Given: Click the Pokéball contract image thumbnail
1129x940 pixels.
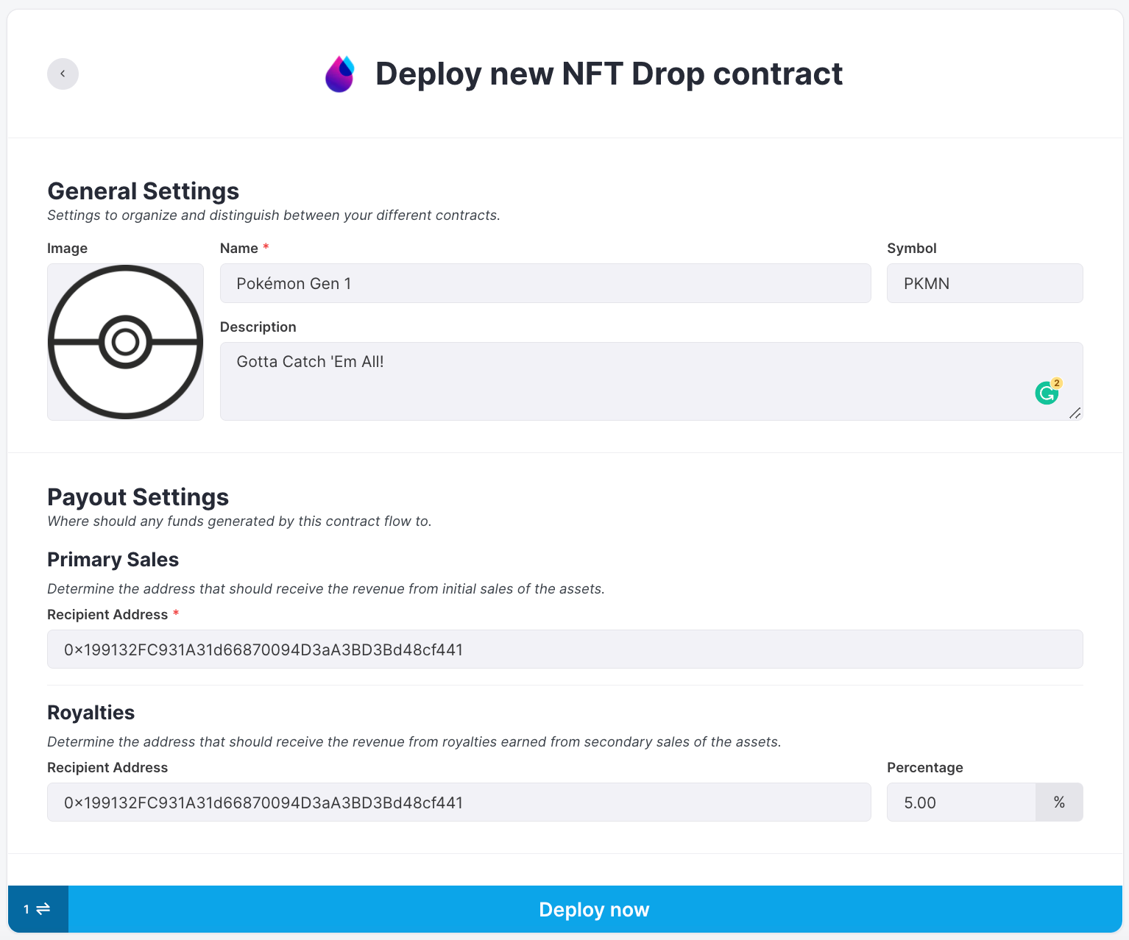Looking at the screenshot, I should [125, 341].
